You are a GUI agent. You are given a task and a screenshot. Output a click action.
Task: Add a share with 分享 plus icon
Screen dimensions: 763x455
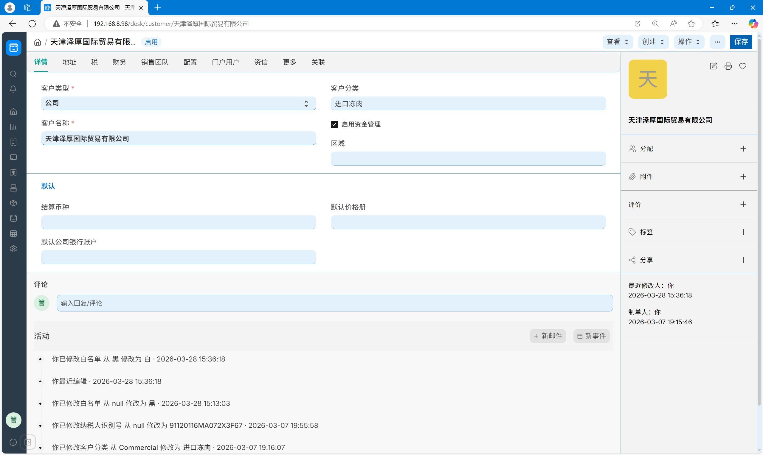coord(743,260)
